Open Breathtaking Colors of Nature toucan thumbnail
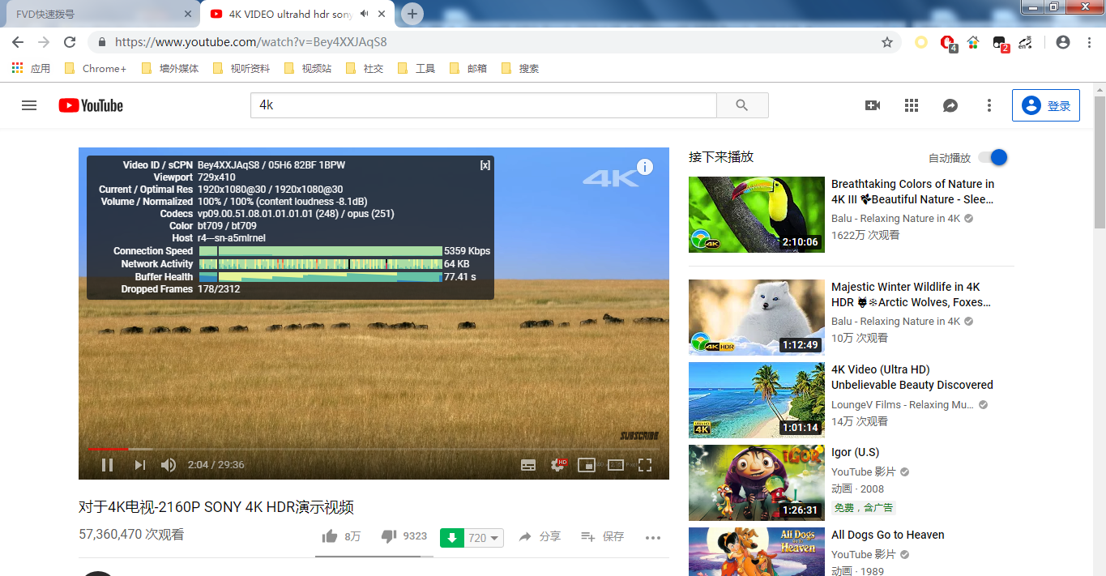 [x=757, y=215]
